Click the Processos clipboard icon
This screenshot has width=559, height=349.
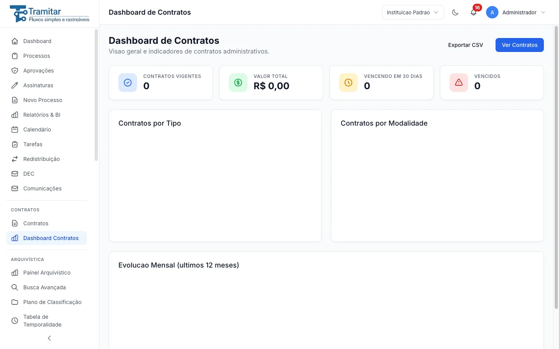click(x=15, y=56)
